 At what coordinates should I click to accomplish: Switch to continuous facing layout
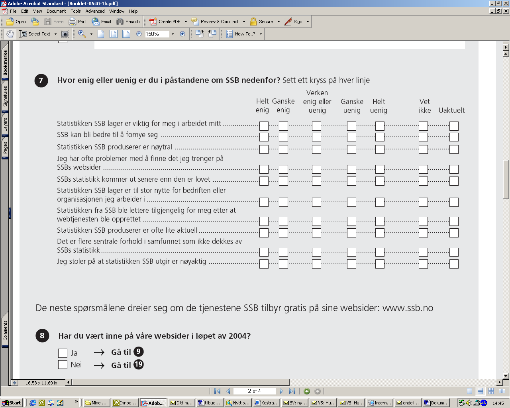[x=491, y=391]
